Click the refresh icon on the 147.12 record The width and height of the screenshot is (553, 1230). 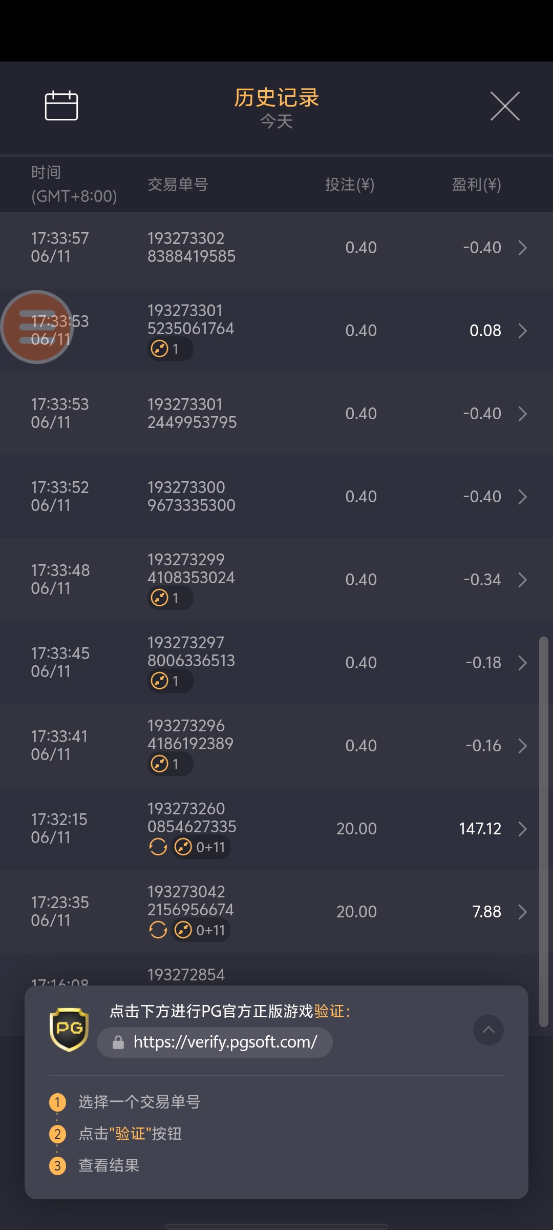click(158, 847)
